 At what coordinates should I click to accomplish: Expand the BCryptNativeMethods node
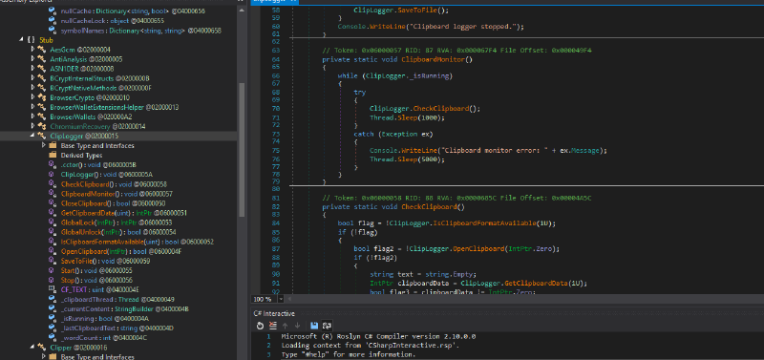point(32,88)
